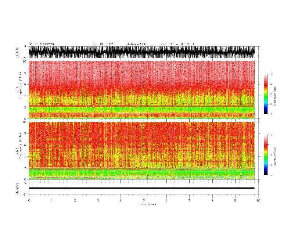Screen dimensions: 291x225
Task: Click the ch.1 color bar title "log(PSD)(V²/Hz)"
Action: 275,96
